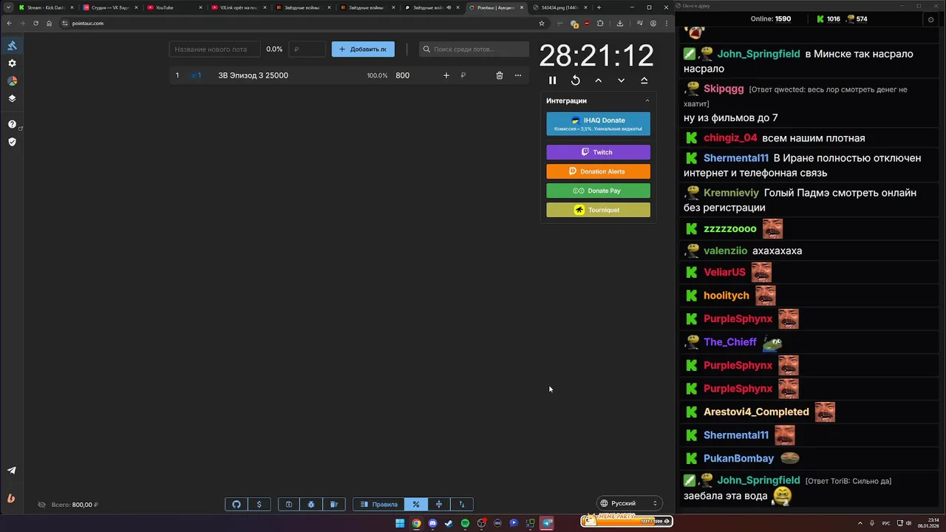
Task: Switch to VJLink browser tab
Action: (236, 7)
